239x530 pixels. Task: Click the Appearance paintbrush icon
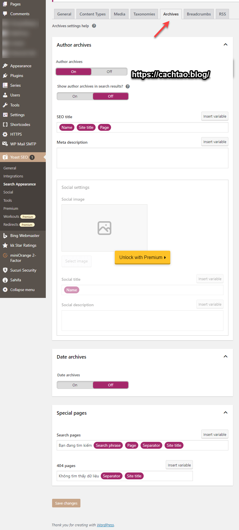click(5, 66)
